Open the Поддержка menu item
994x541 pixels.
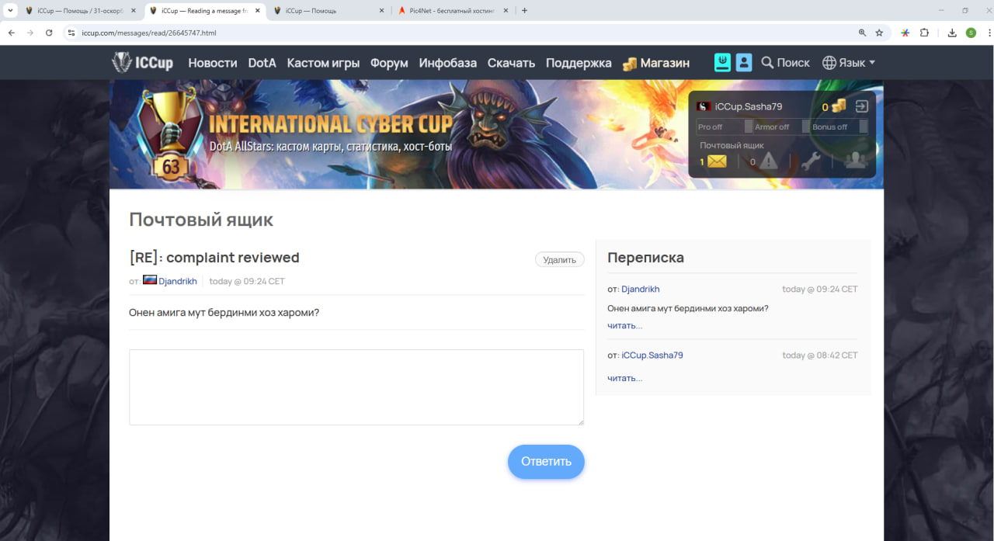579,63
